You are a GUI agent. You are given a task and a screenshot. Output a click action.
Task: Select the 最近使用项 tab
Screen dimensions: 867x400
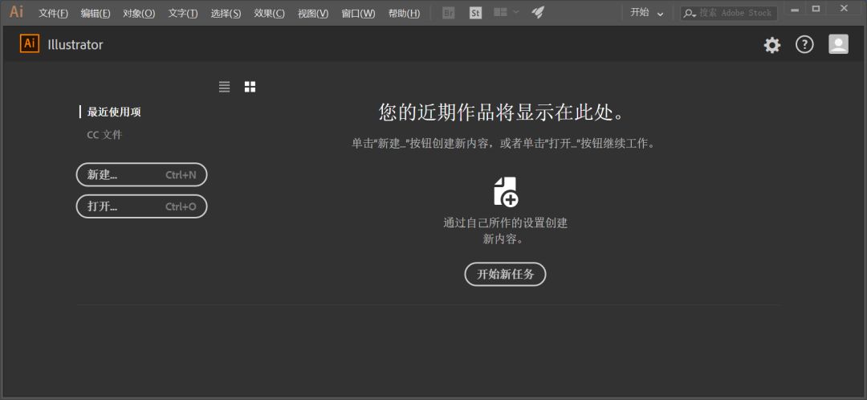tap(114, 112)
